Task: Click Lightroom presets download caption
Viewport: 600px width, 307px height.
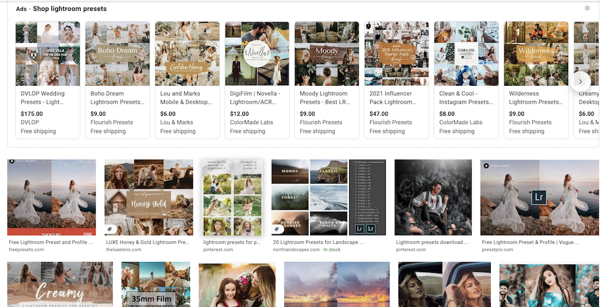Action: [x=432, y=242]
